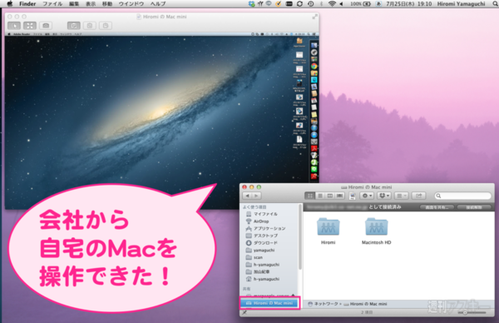
Task: Click the quick look icon in Finder toolbar
Action: 353,196
